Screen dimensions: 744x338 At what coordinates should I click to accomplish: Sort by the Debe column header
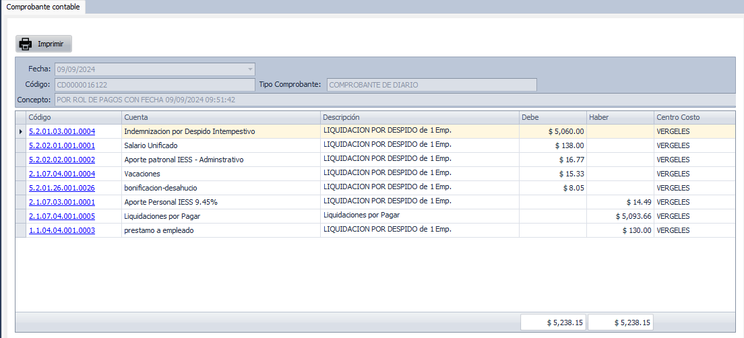(x=553, y=117)
